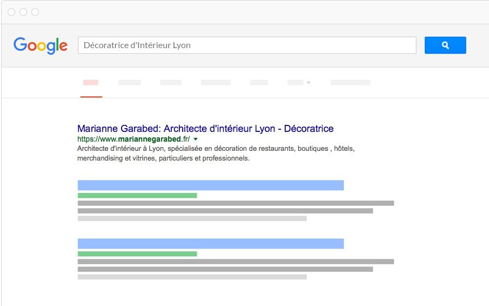Click the Google logo
The image size is (489, 306).
tap(40, 45)
